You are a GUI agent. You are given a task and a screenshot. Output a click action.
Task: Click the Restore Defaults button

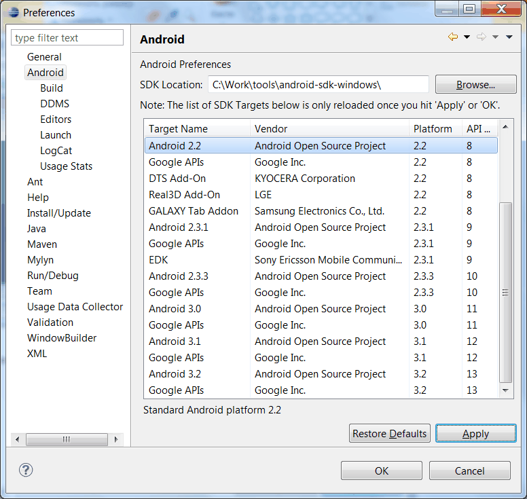click(390, 433)
